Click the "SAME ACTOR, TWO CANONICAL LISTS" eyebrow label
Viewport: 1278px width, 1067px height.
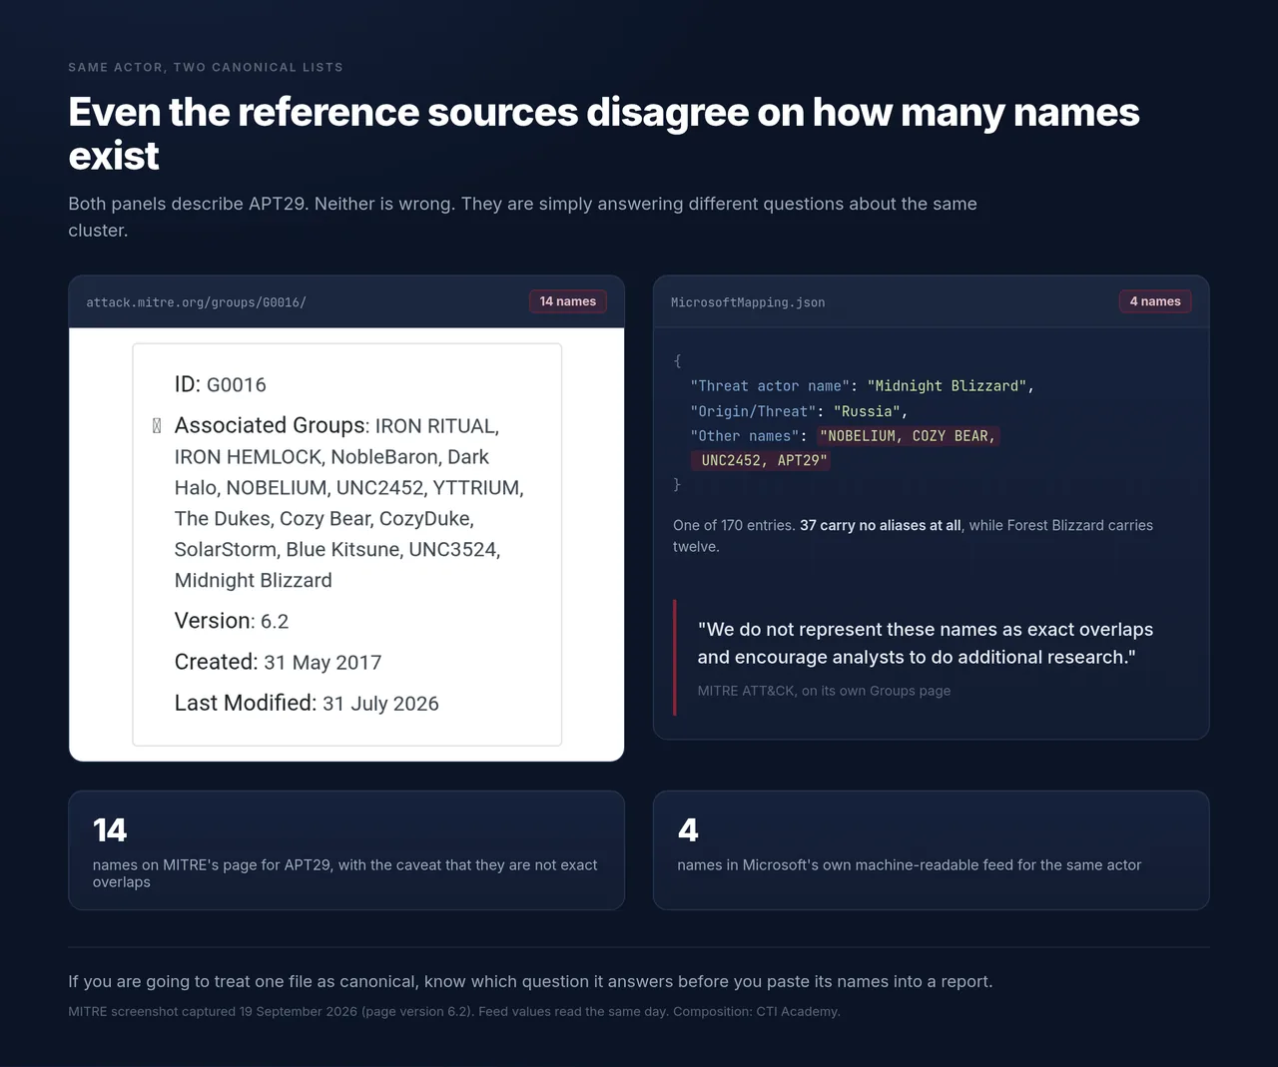pos(206,67)
